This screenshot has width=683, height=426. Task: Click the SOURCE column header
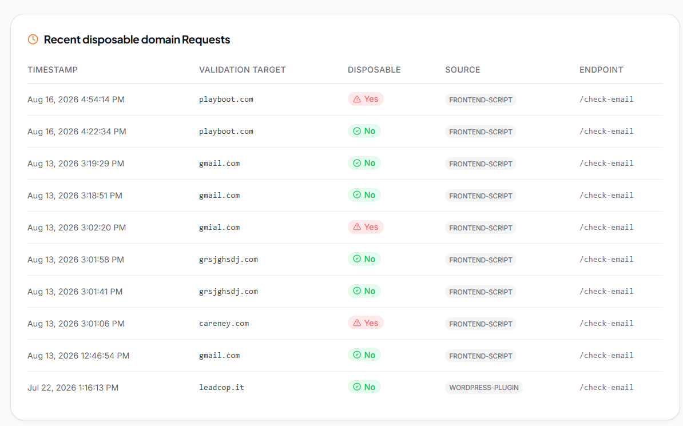tap(463, 70)
